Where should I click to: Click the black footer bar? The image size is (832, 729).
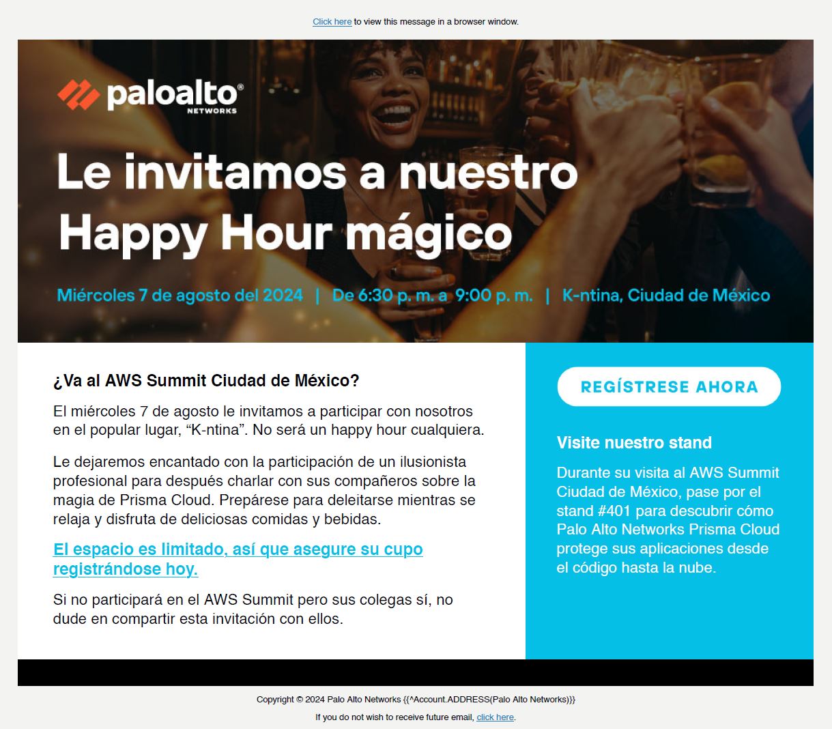click(x=416, y=672)
